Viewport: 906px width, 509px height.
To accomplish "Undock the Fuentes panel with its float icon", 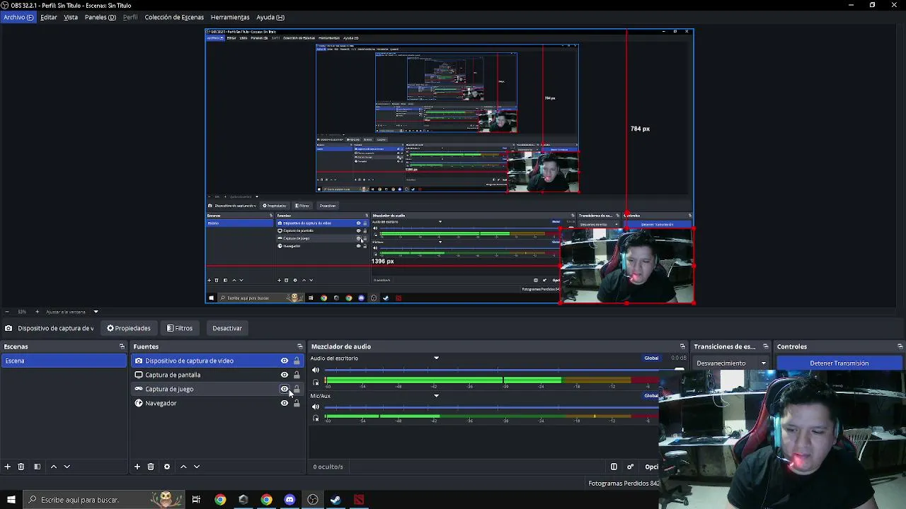I will [x=300, y=346].
